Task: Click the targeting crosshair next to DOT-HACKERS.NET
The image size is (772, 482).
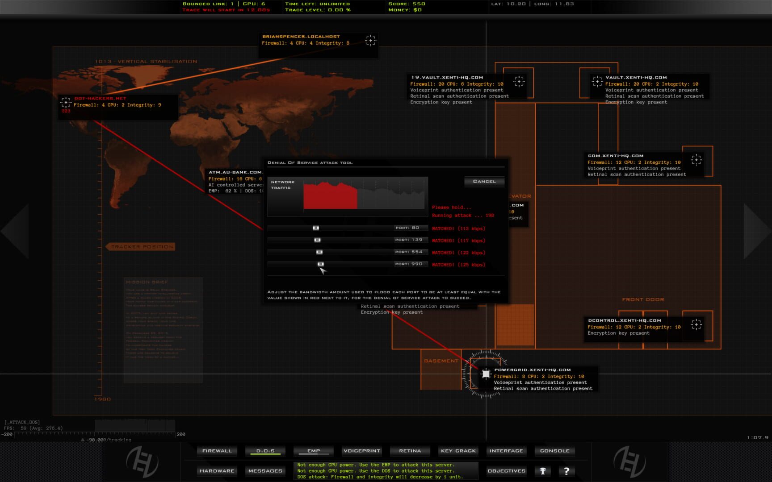Action: pos(66,102)
